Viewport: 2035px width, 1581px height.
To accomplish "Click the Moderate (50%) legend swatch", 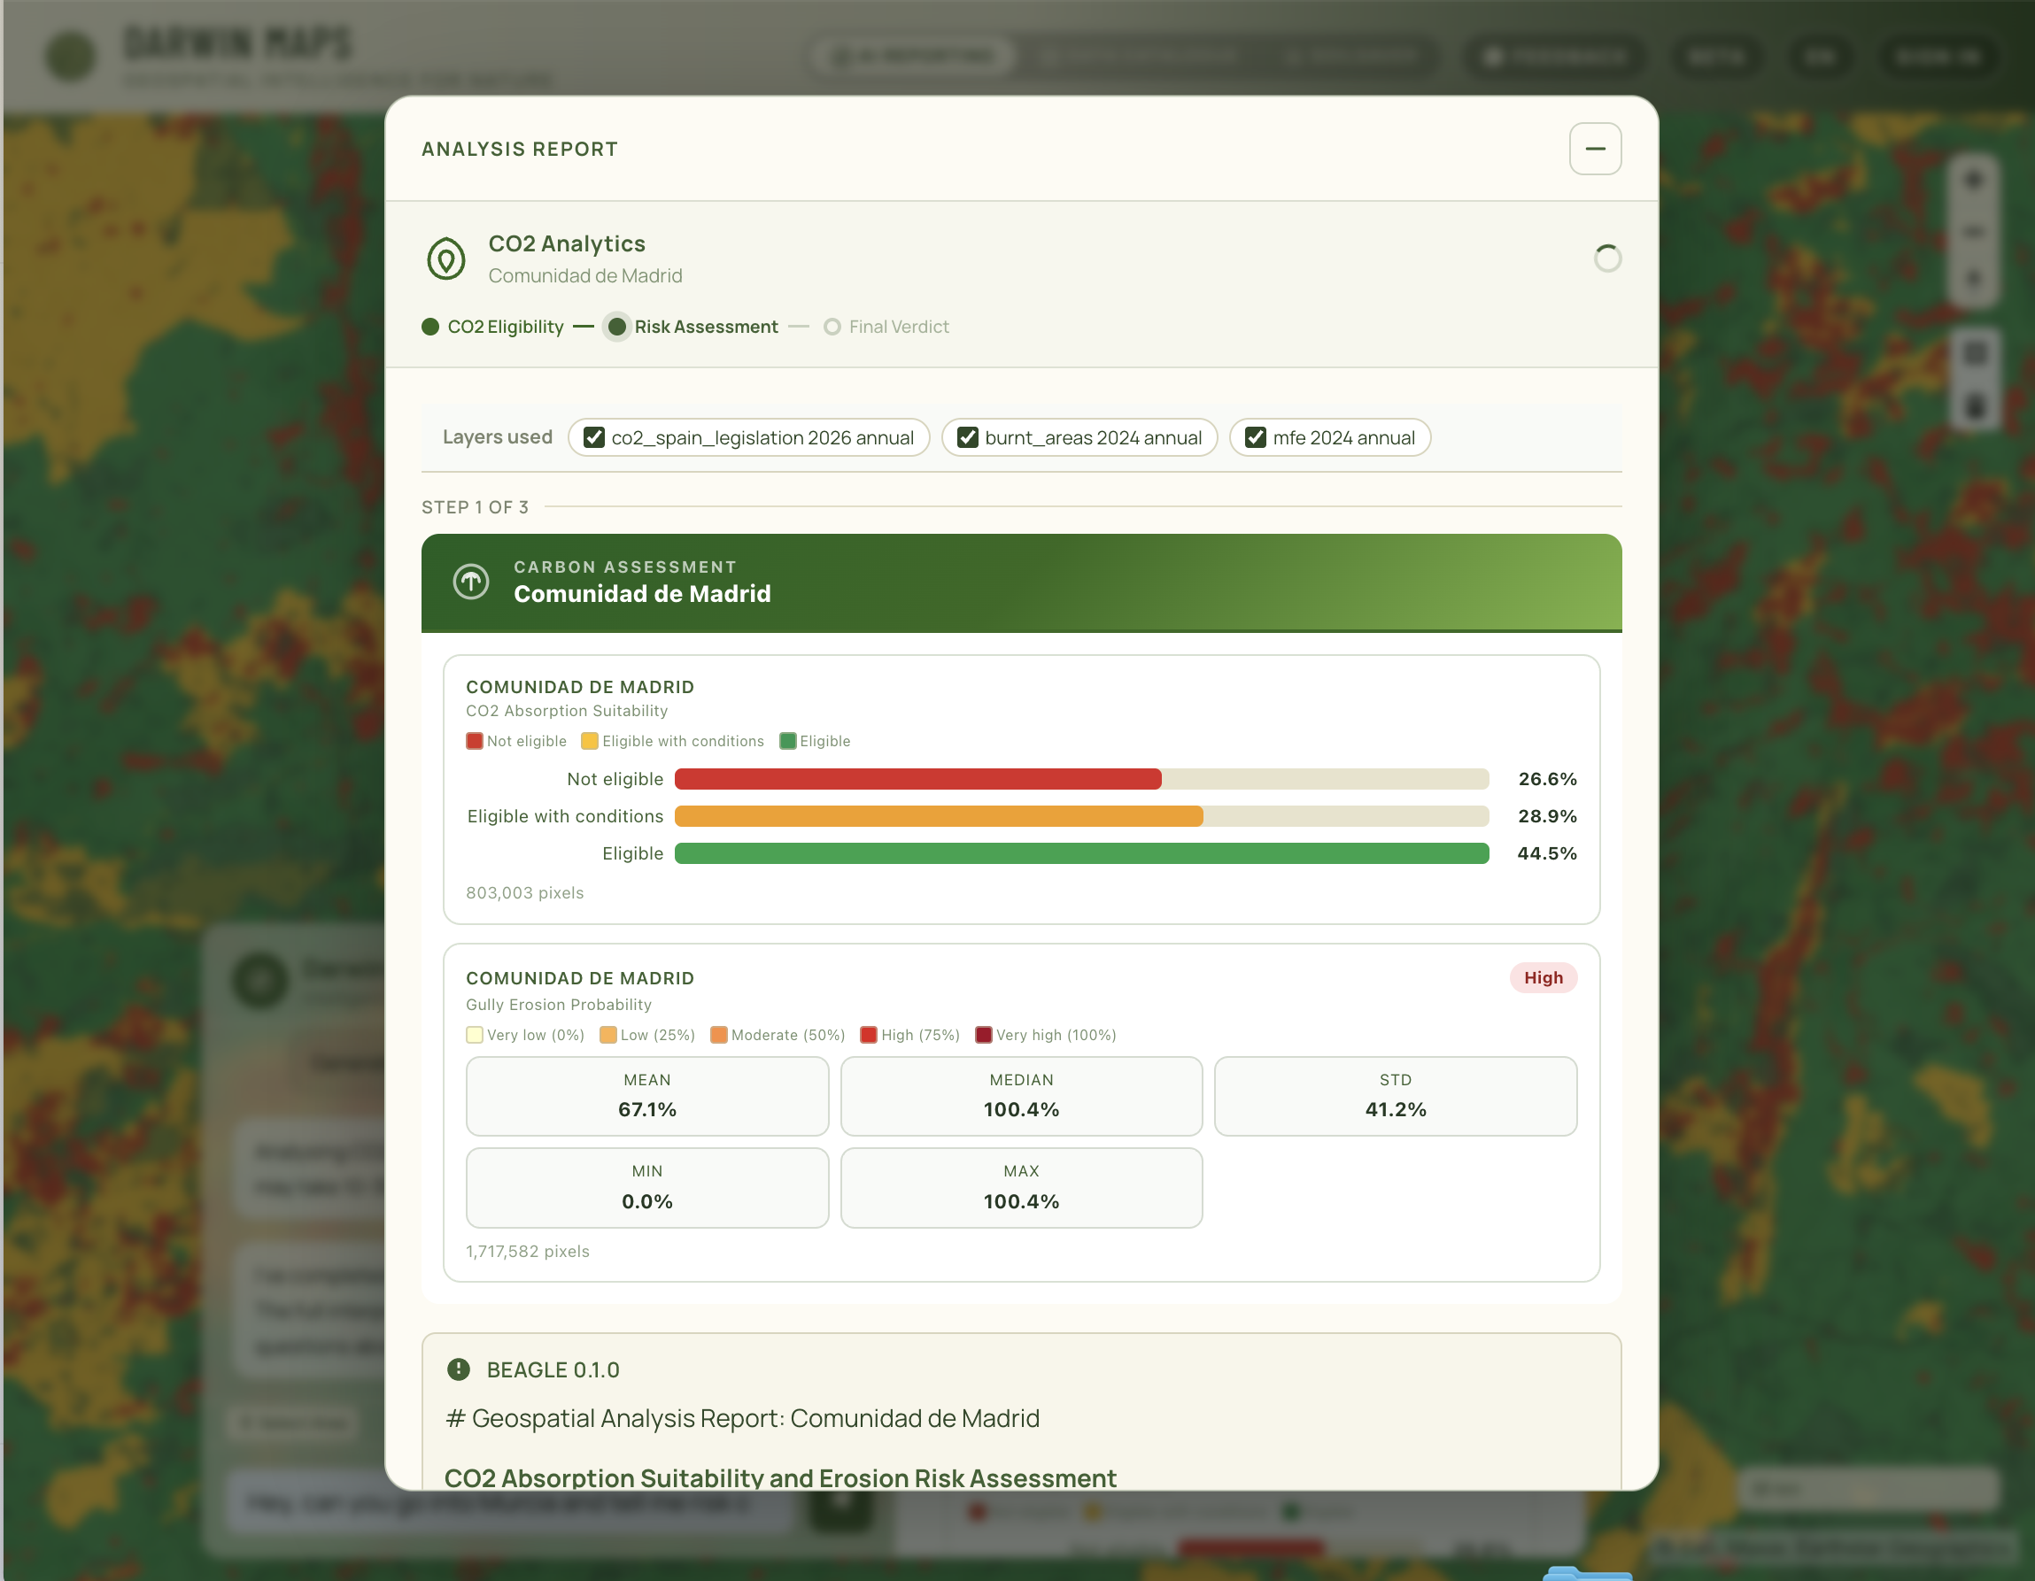I will pyautogui.click(x=718, y=1036).
